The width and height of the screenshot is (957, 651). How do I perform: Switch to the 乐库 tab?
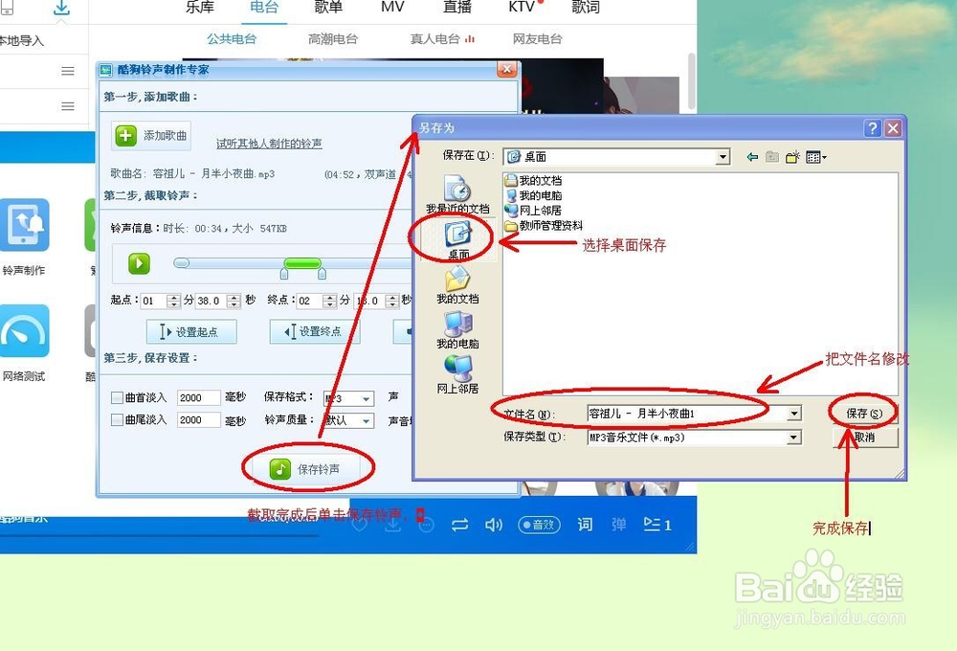tap(200, 8)
